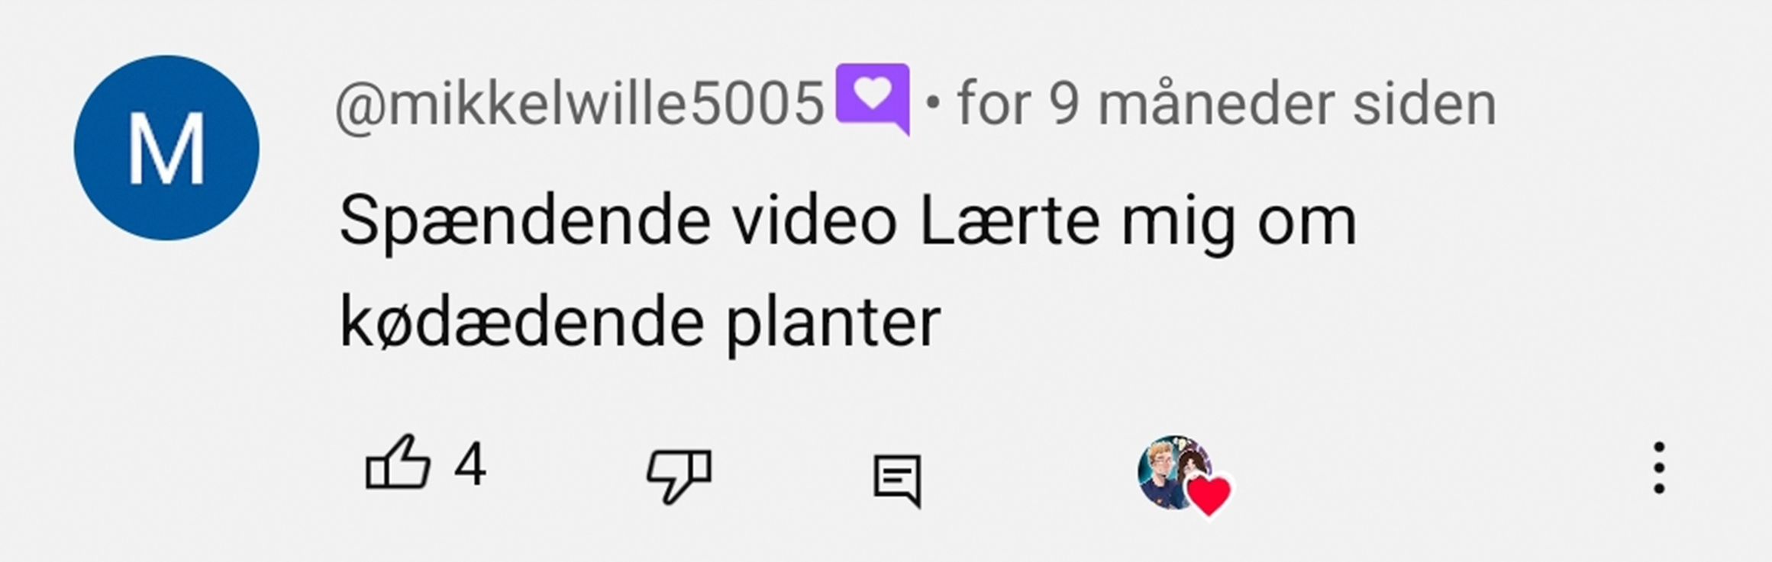Image resolution: width=1772 pixels, height=562 pixels.
Task: Dislike the comment with thumbs down icon
Action: (x=679, y=476)
